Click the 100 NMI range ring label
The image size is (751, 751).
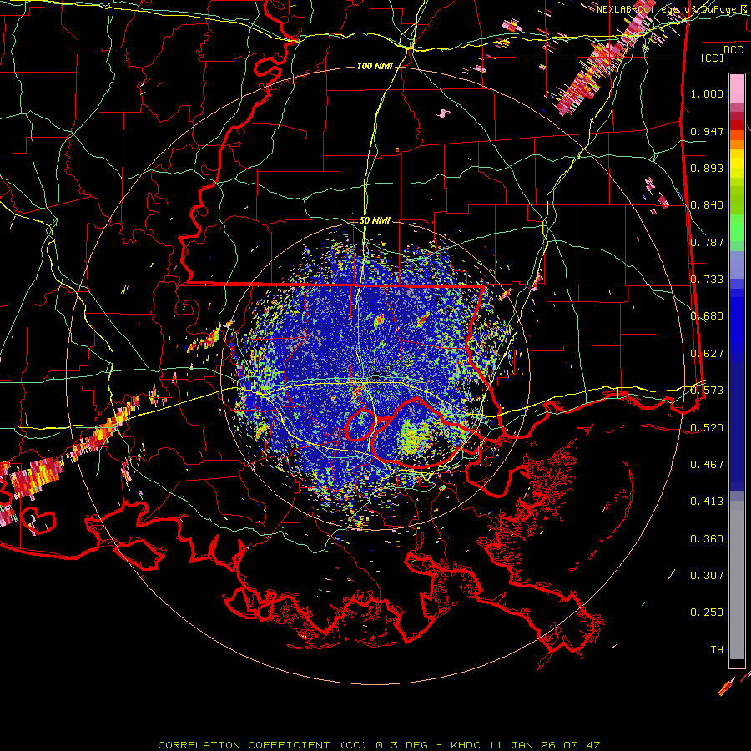coord(375,66)
